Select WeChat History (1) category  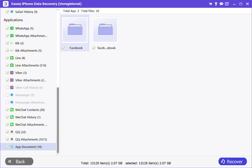tap(28, 117)
